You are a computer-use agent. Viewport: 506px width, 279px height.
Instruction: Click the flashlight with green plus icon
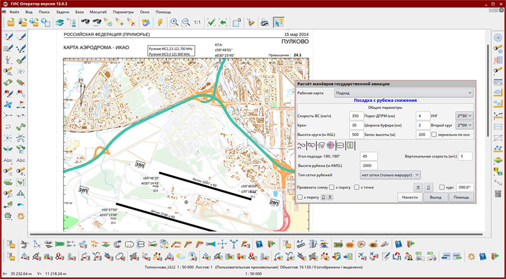pyautogui.click(x=120, y=22)
